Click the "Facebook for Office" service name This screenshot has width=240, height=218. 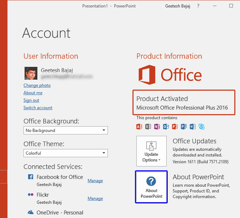60,177
